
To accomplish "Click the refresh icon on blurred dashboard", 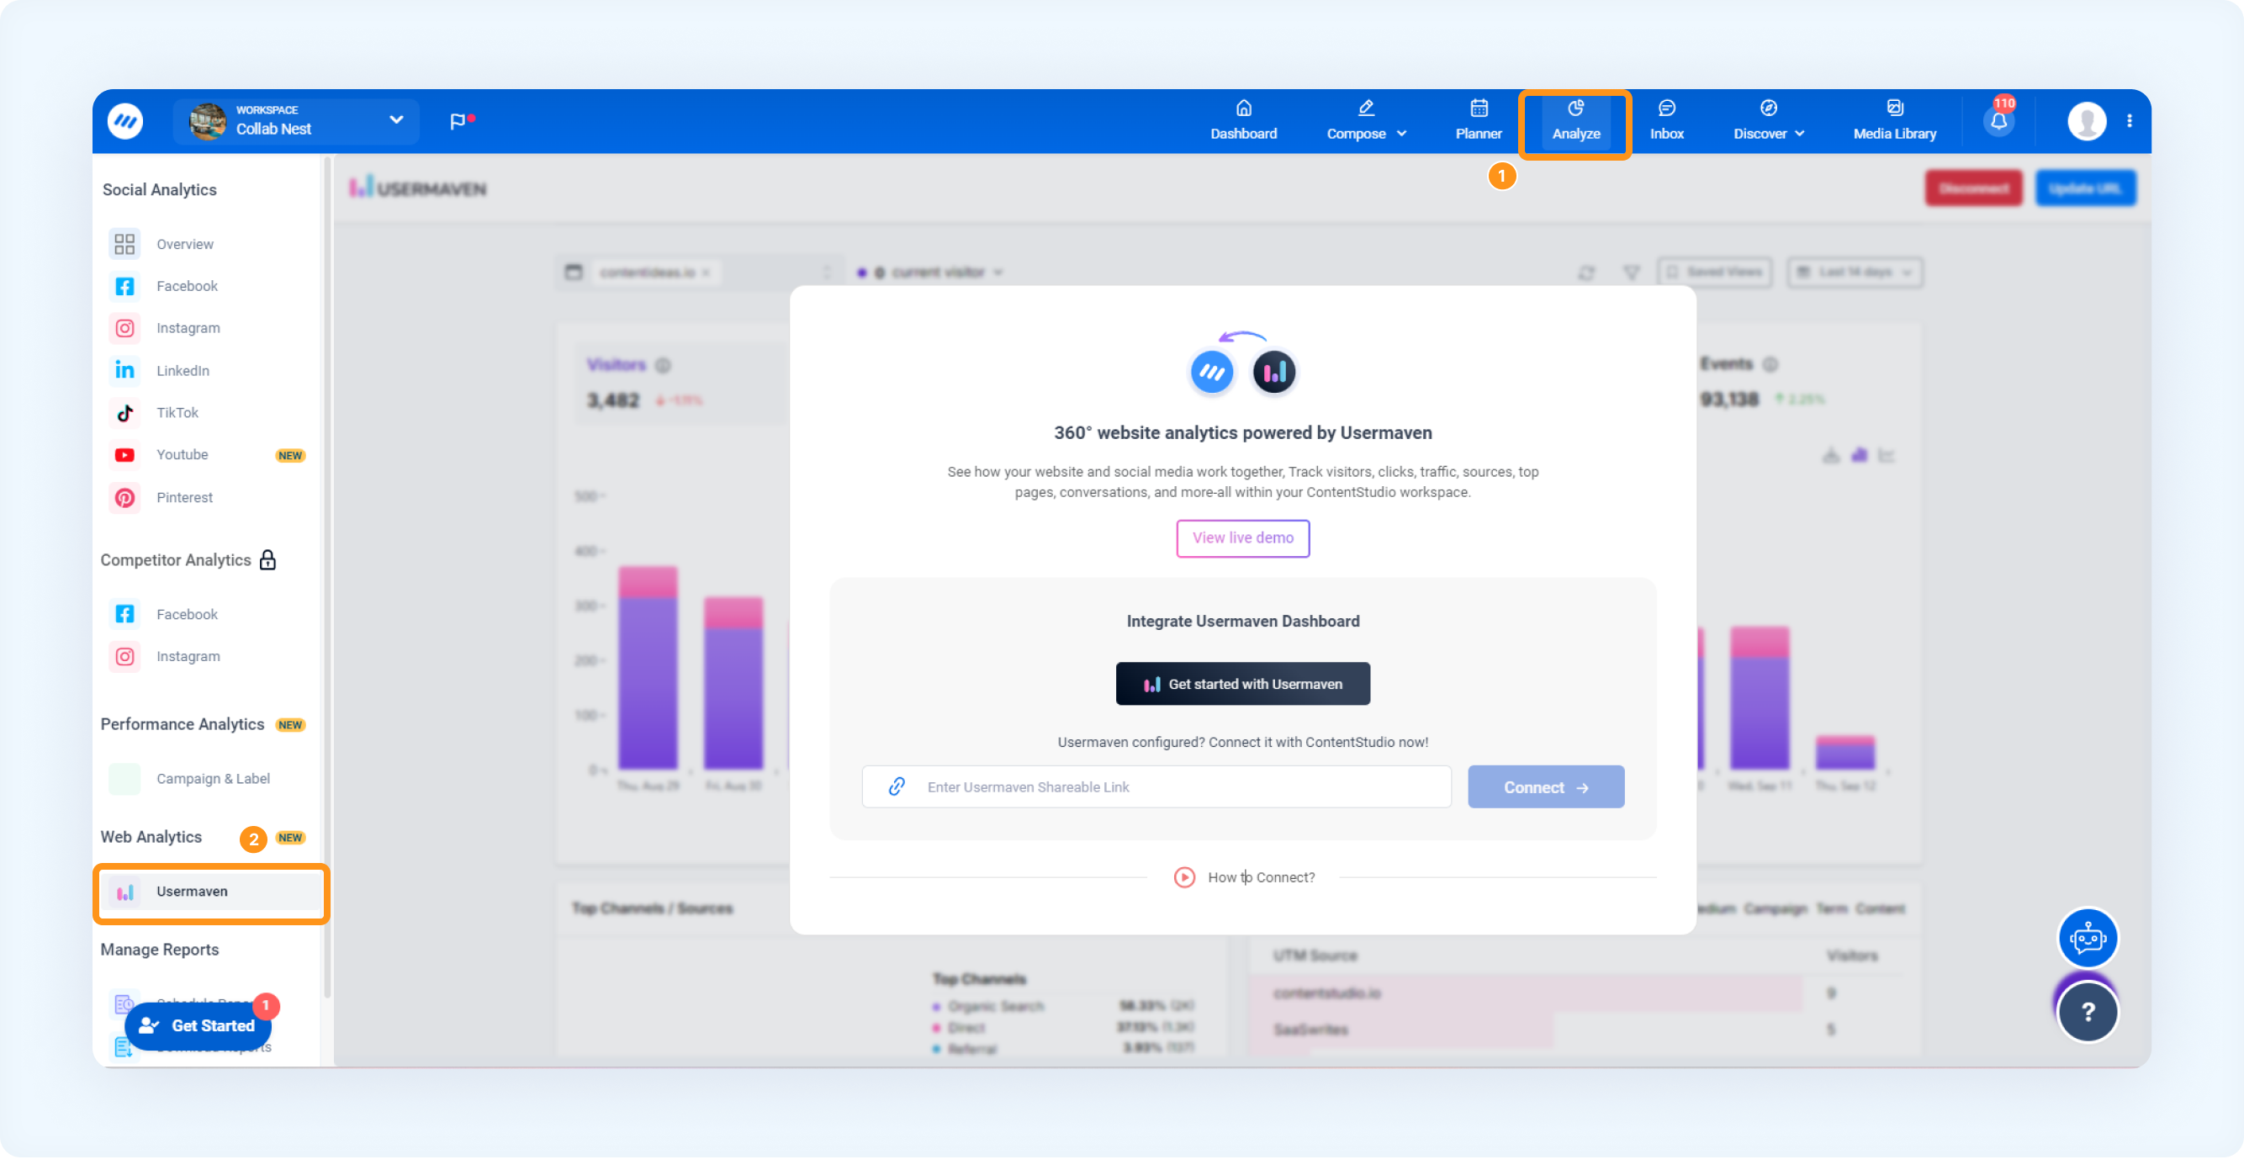I will pos(1586,273).
